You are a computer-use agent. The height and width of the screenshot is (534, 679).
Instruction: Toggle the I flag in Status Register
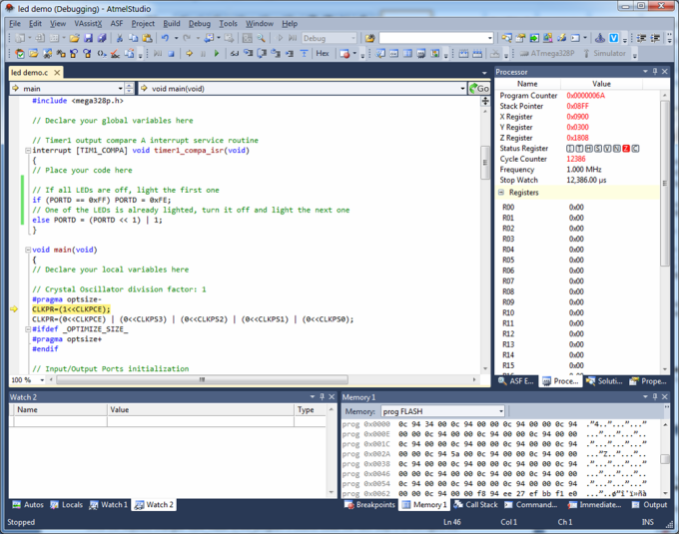coord(570,149)
